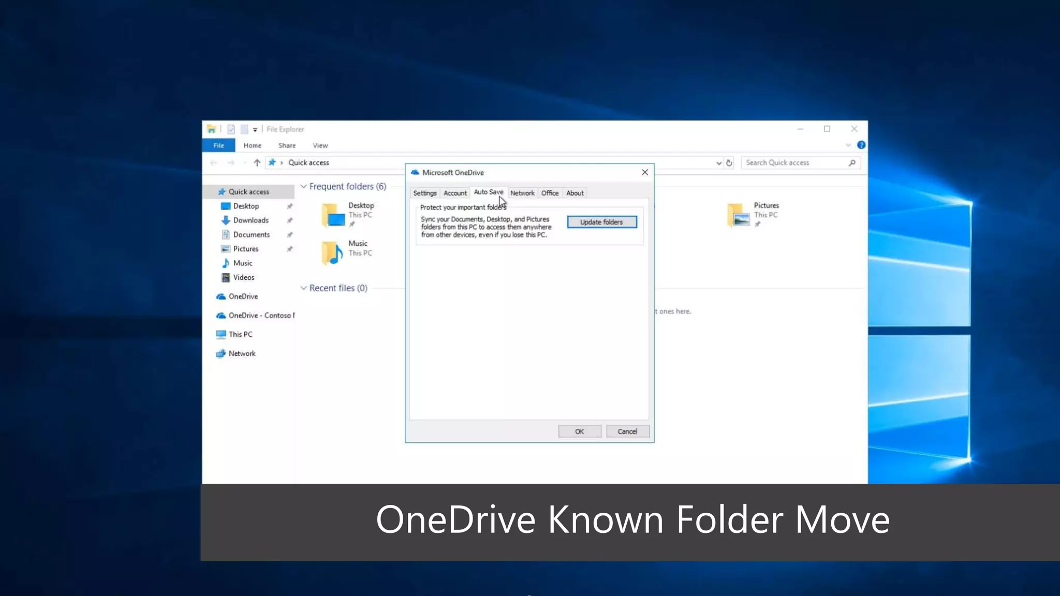Click the File Explorer help icon
The width and height of the screenshot is (1060, 596).
tap(861, 145)
